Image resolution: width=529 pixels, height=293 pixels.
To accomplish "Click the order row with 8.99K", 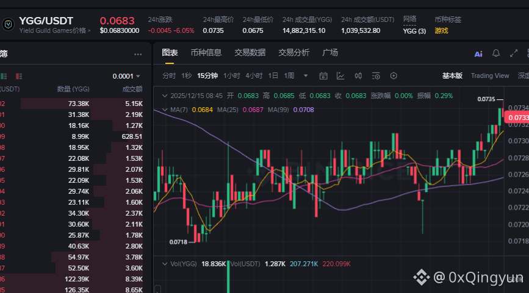I will [71, 136].
